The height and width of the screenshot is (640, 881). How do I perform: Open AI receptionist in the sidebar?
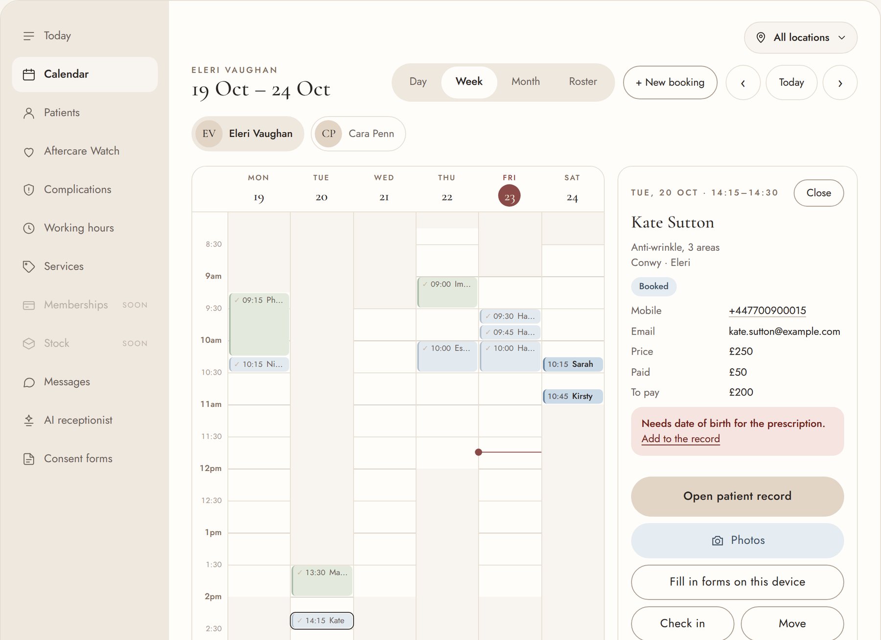[85, 421]
